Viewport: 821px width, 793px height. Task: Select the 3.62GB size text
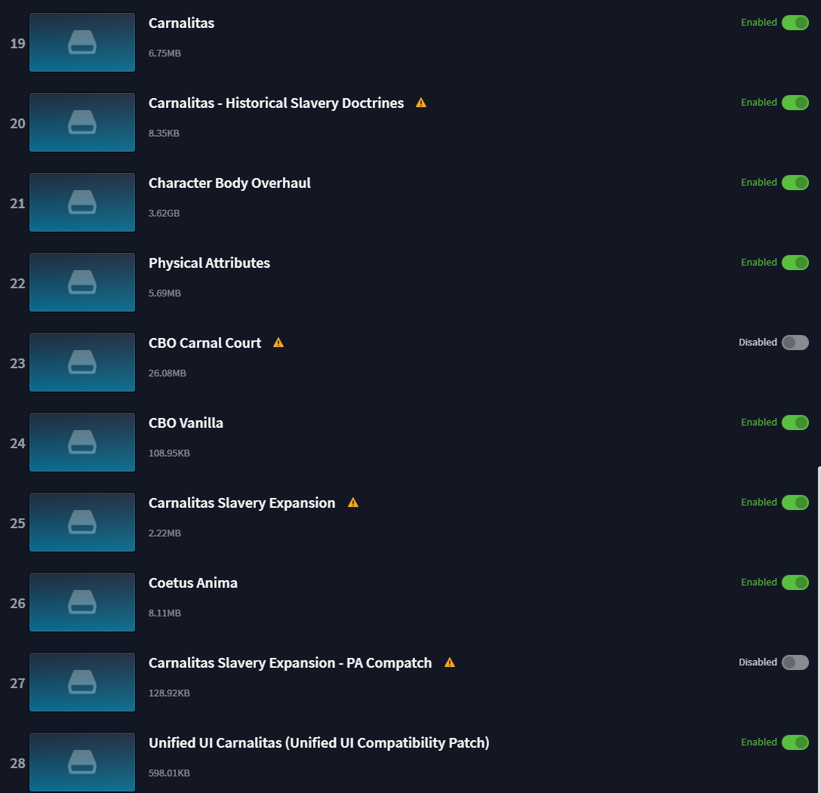164,214
